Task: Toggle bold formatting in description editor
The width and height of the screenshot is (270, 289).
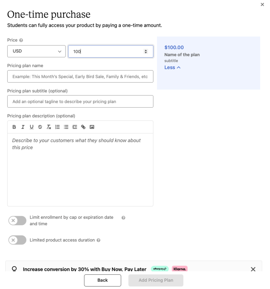Action: [x=14, y=127]
